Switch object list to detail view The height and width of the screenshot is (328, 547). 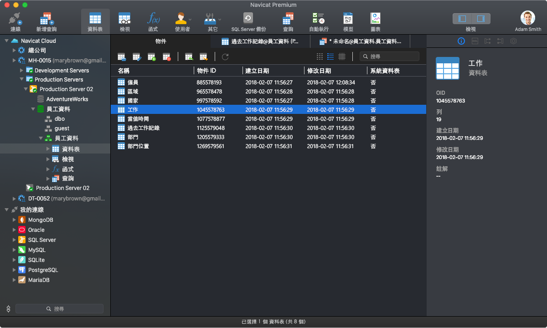tap(342, 57)
